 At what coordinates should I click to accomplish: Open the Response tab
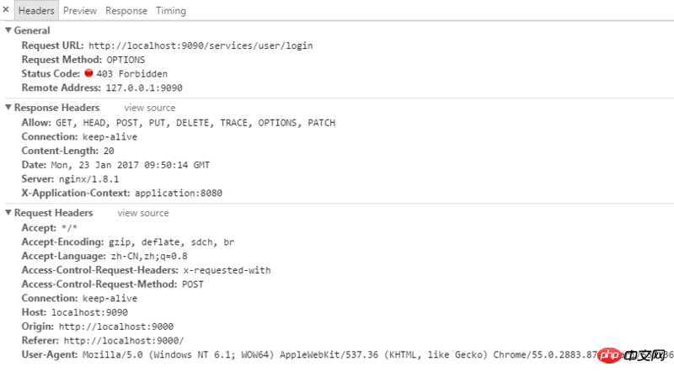point(126,11)
